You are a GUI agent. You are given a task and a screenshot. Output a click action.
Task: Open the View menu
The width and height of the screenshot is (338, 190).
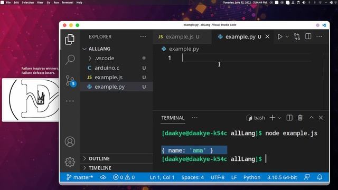40,3
